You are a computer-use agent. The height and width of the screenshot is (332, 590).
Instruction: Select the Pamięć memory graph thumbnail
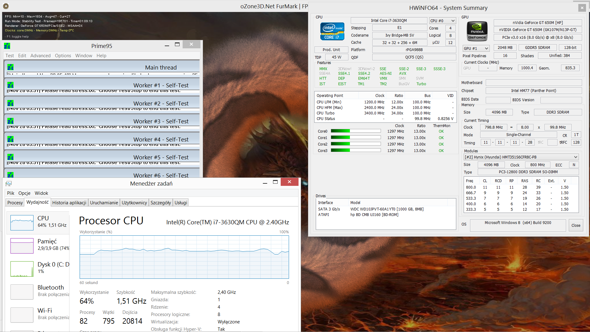pyautogui.click(x=22, y=246)
